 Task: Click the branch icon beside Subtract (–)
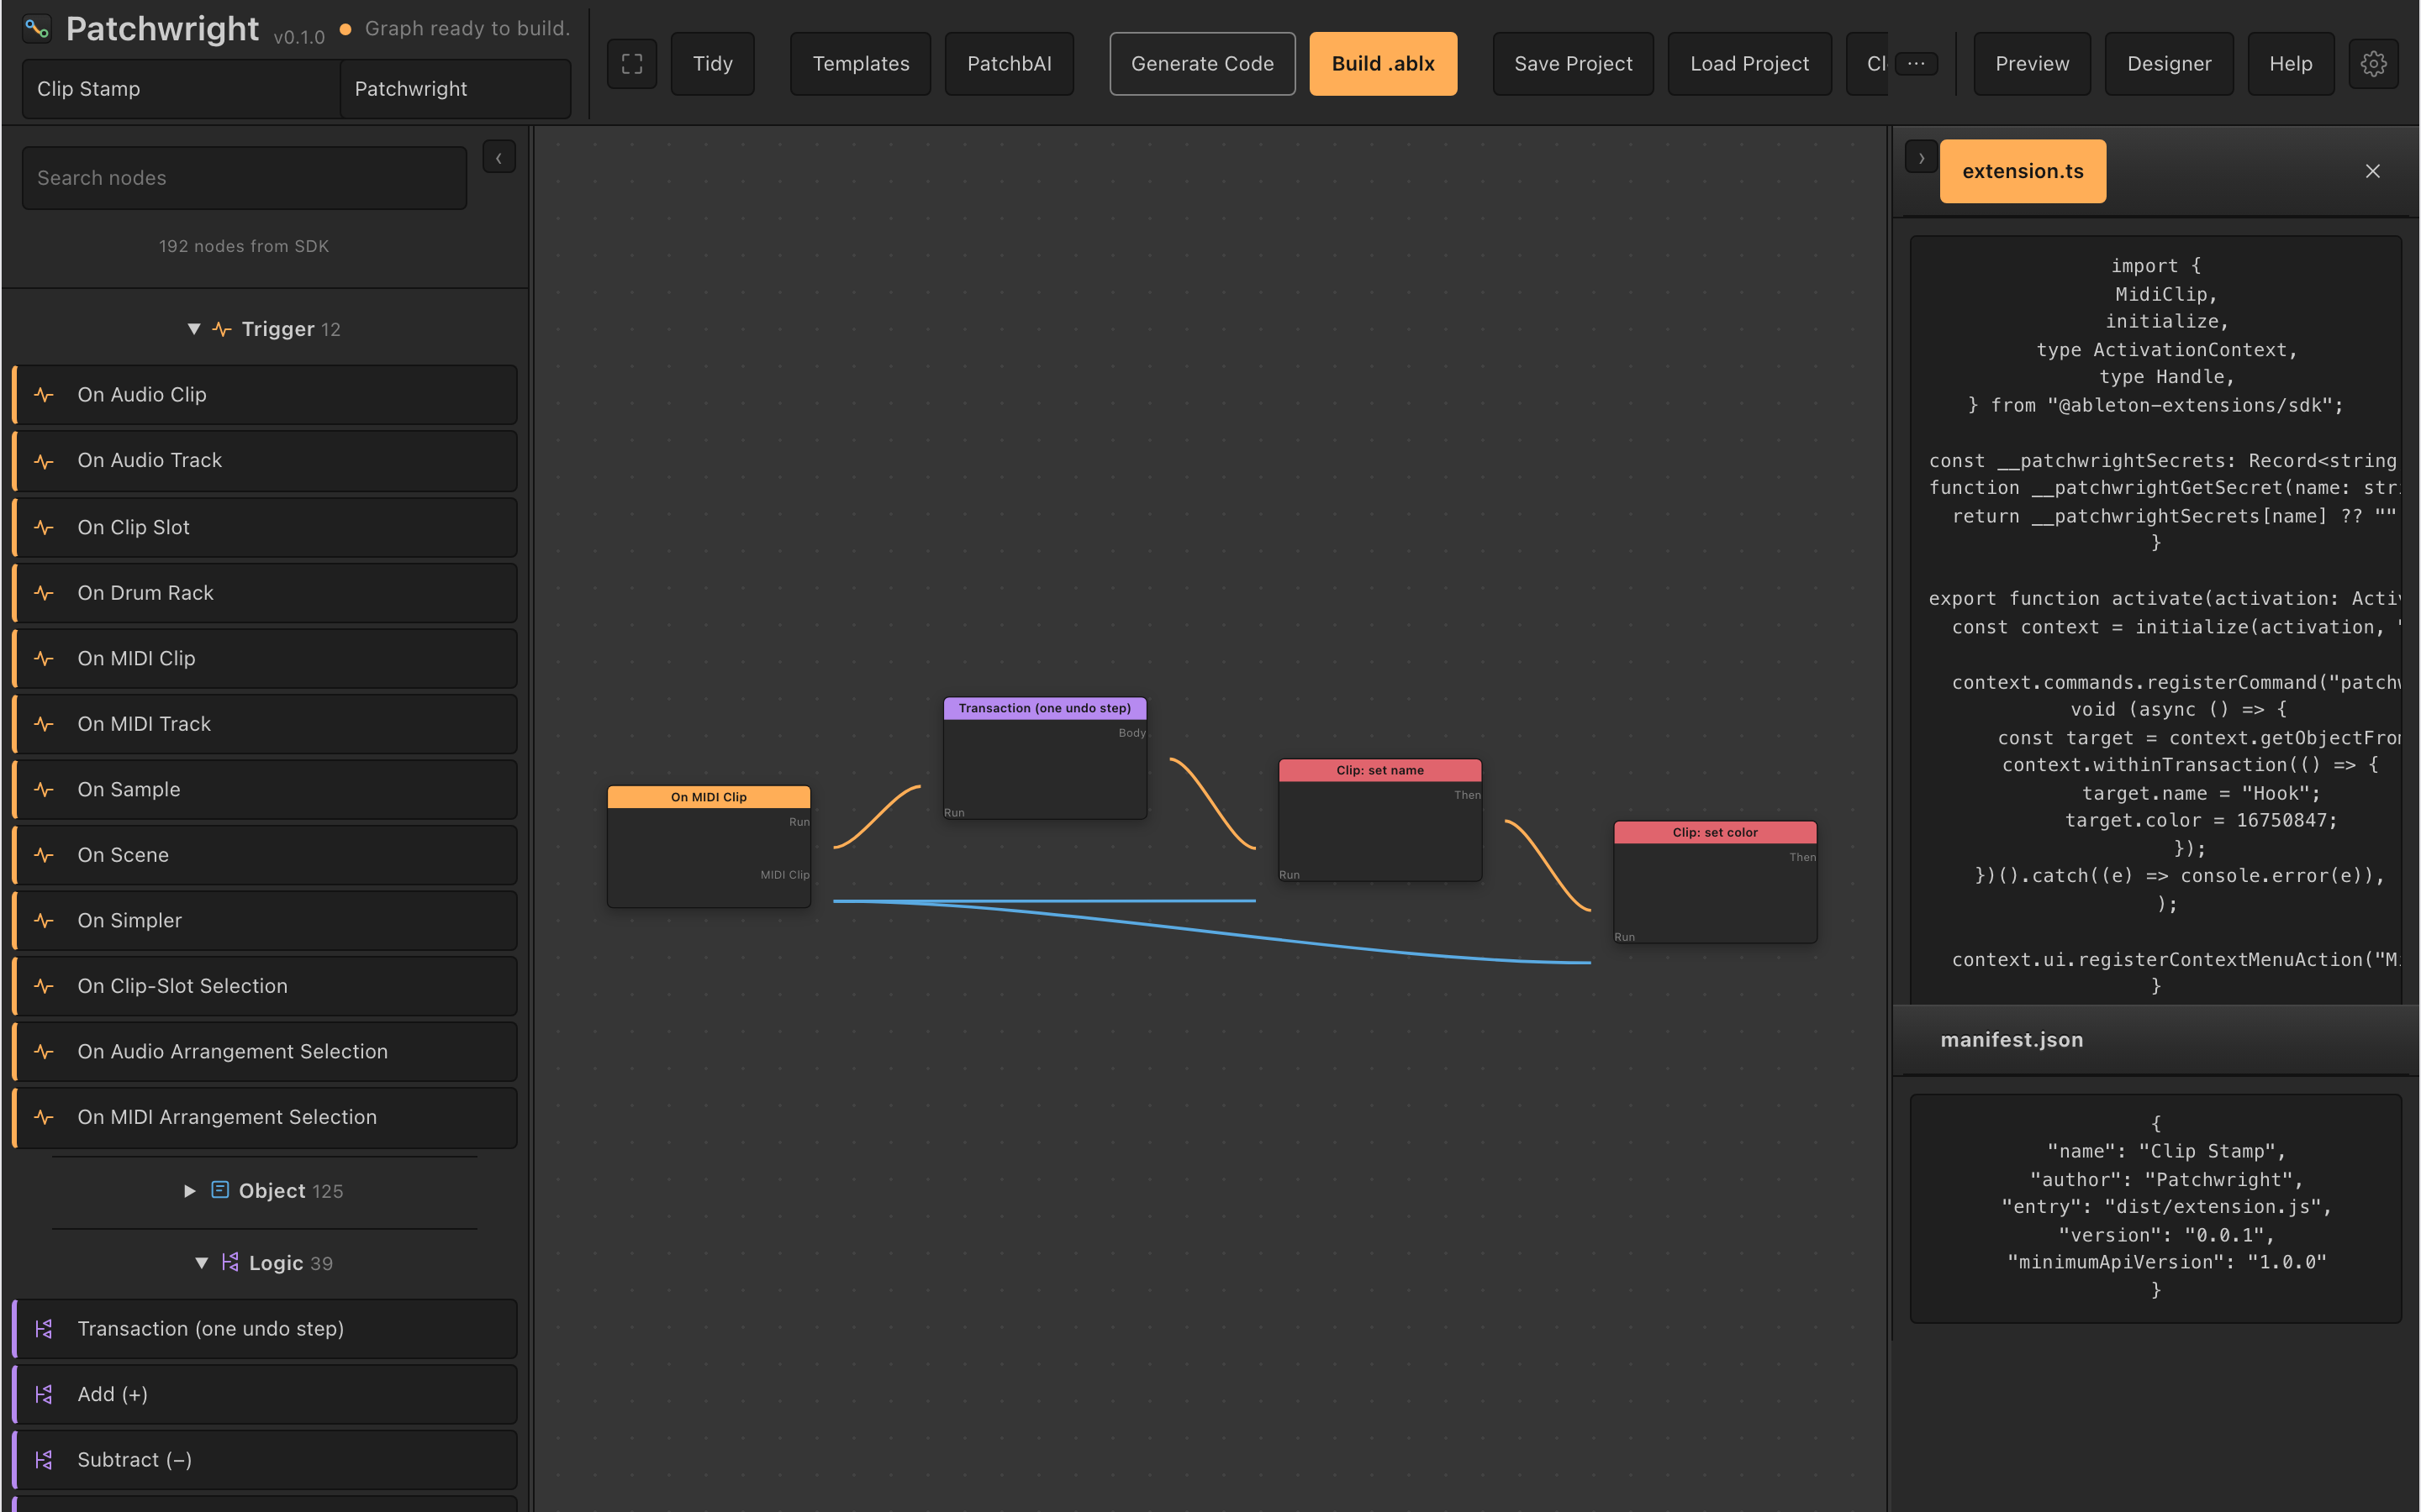pos(44,1460)
